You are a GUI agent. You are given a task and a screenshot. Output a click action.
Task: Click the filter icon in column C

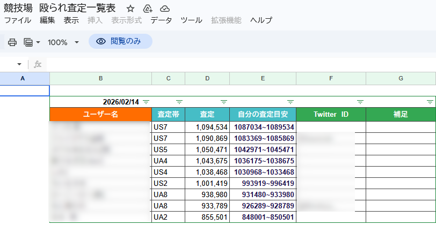coord(179,102)
